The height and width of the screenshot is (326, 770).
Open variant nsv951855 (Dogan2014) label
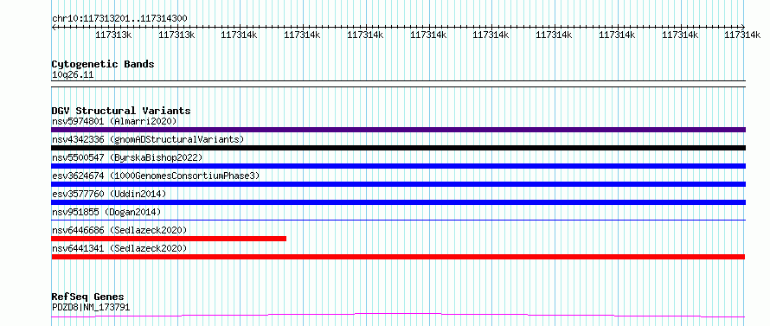point(106,212)
